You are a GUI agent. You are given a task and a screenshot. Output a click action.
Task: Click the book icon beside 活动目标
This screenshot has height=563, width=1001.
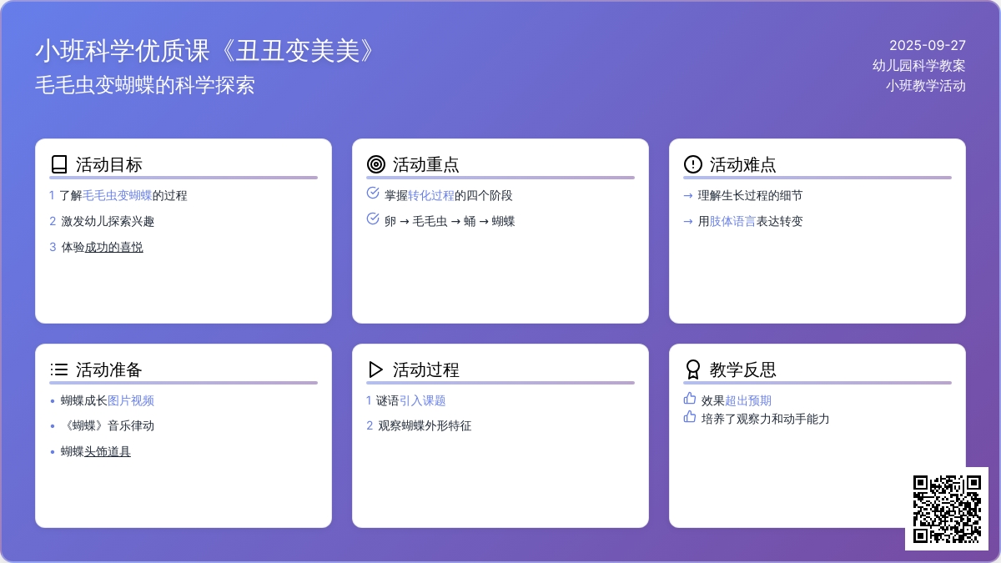click(58, 164)
